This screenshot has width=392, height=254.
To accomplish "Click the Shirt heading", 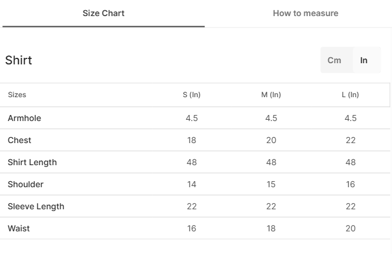I will coord(18,60).
